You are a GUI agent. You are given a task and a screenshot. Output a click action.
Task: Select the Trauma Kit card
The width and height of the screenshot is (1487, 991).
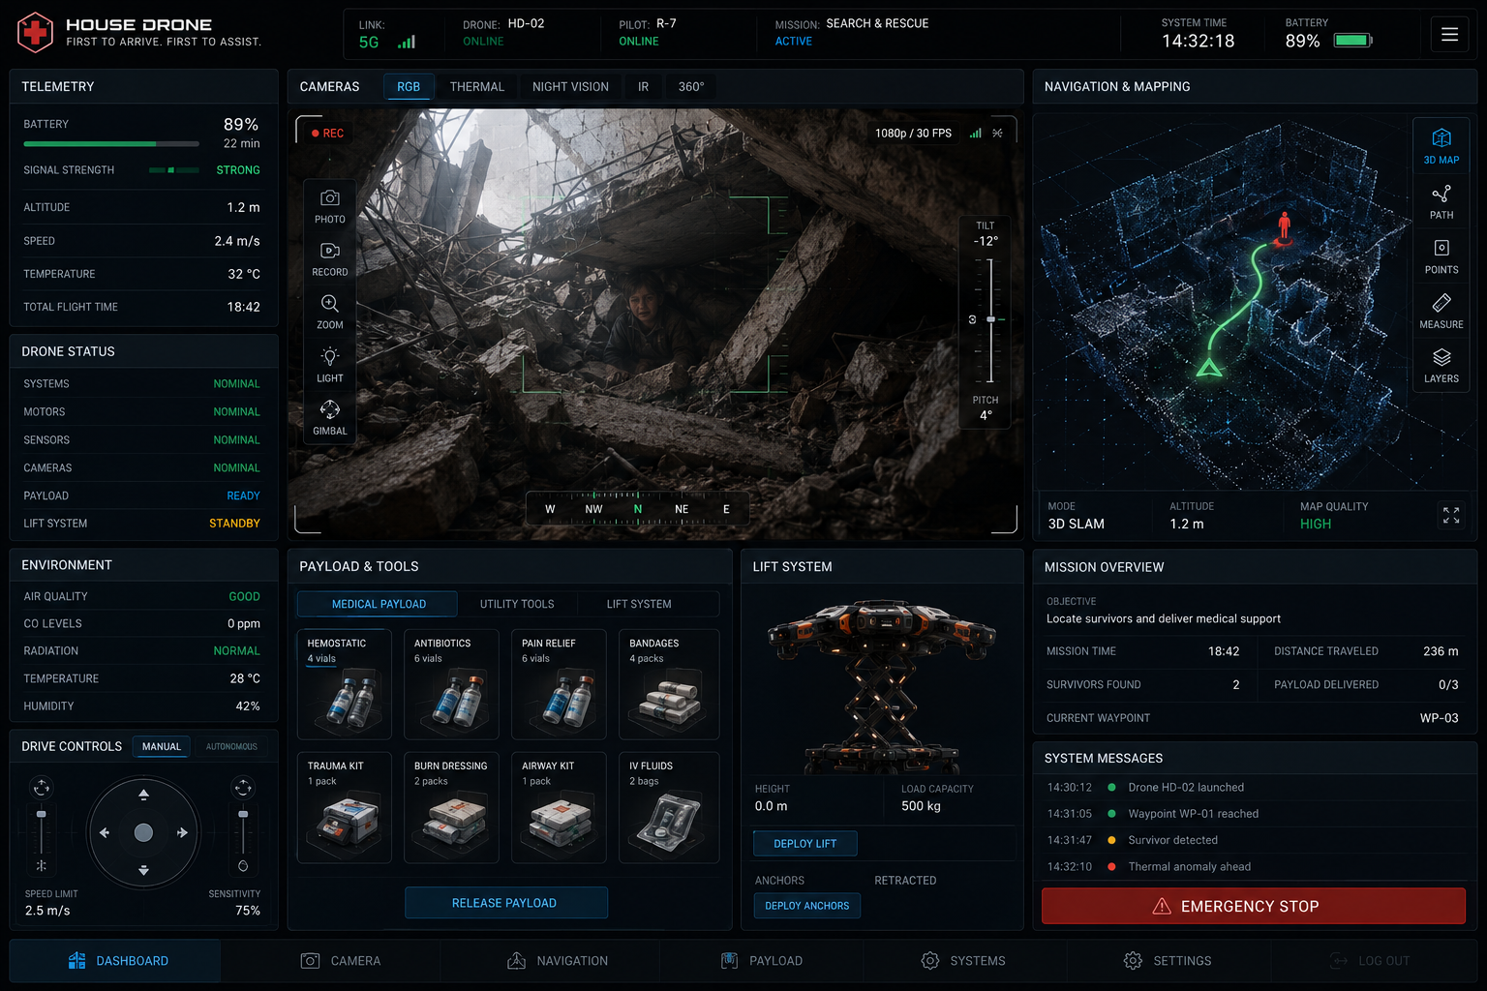click(345, 807)
